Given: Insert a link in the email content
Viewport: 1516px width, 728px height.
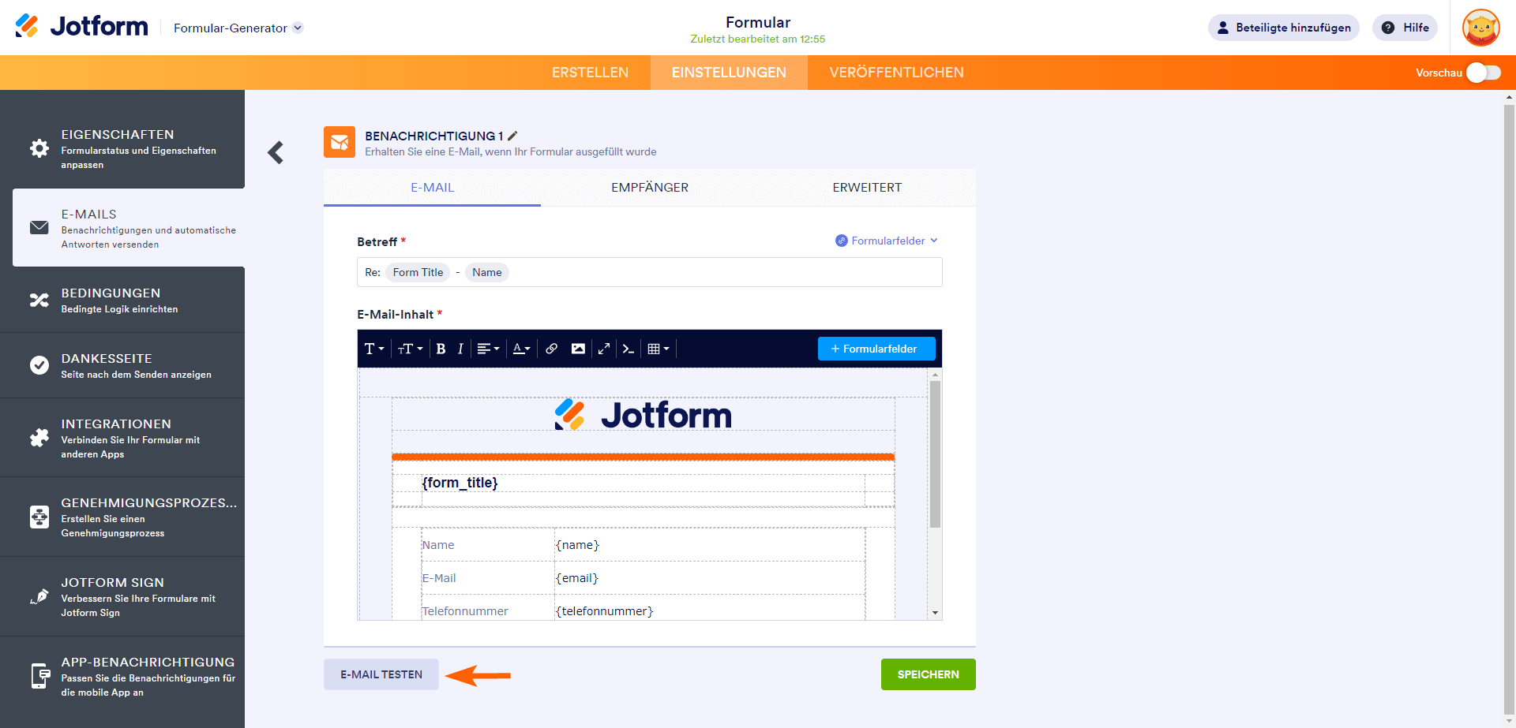Looking at the screenshot, I should (551, 348).
